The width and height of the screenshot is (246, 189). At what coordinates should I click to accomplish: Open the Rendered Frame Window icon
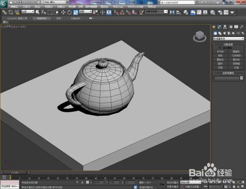[226, 12]
